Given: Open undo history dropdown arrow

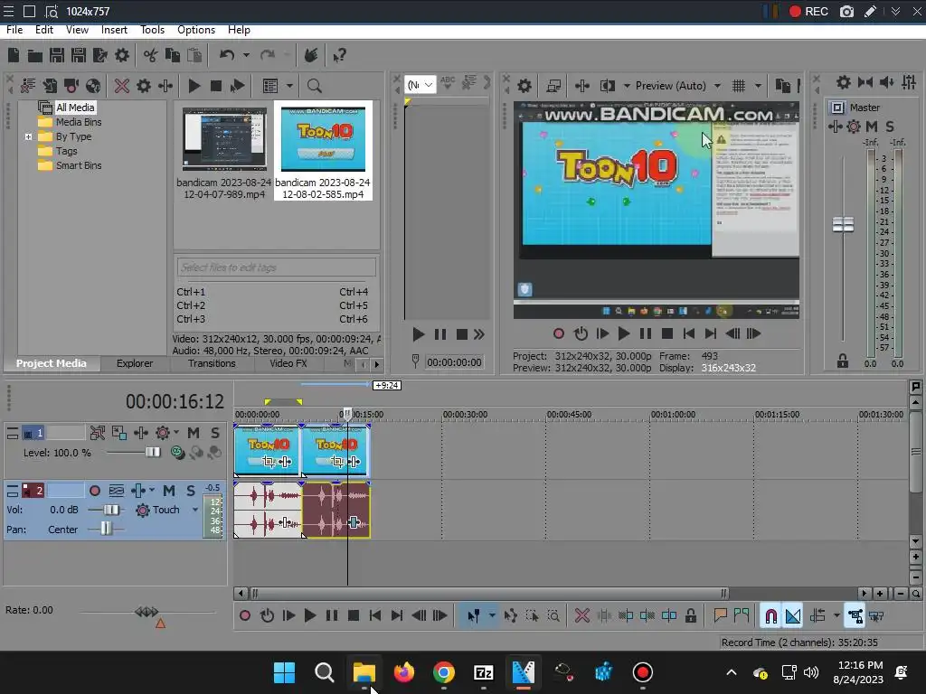Looking at the screenshot, I should click(x=246, y=55).
